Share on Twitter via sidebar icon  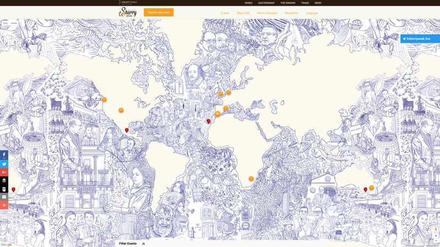4,164
